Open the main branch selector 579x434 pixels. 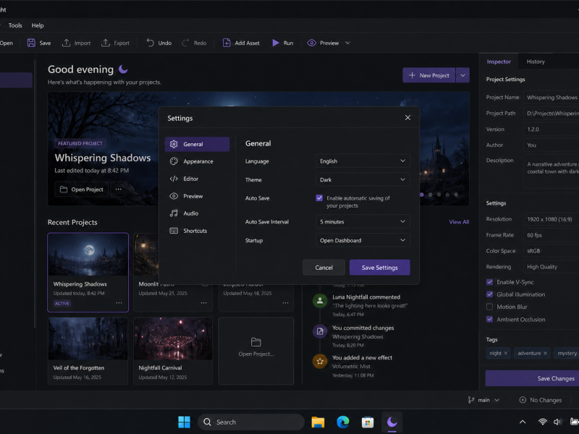tap(483, 400)
